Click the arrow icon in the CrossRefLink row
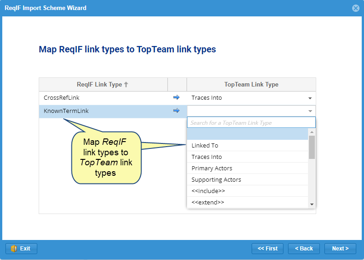Screen dimensions: 364x260 [x=177, y=97]
